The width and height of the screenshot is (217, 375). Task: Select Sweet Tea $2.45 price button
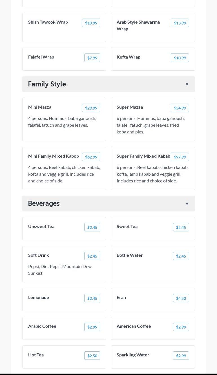tap(181, 227)
